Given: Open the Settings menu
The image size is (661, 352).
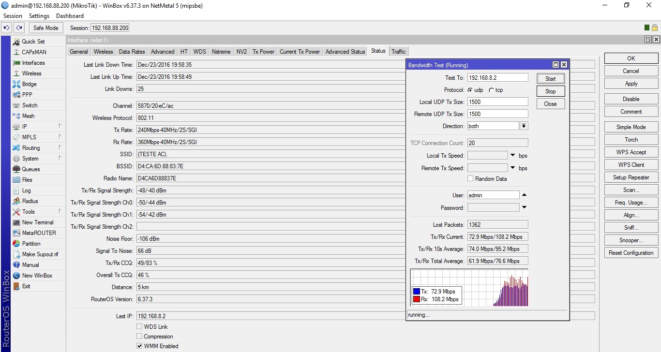Looking at the screenshot, I should click(x=39, y=16).
